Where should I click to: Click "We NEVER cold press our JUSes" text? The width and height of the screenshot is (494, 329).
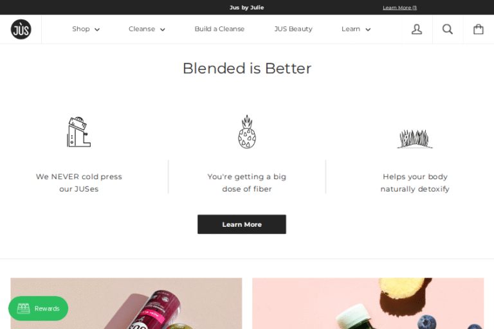(78, 182)
